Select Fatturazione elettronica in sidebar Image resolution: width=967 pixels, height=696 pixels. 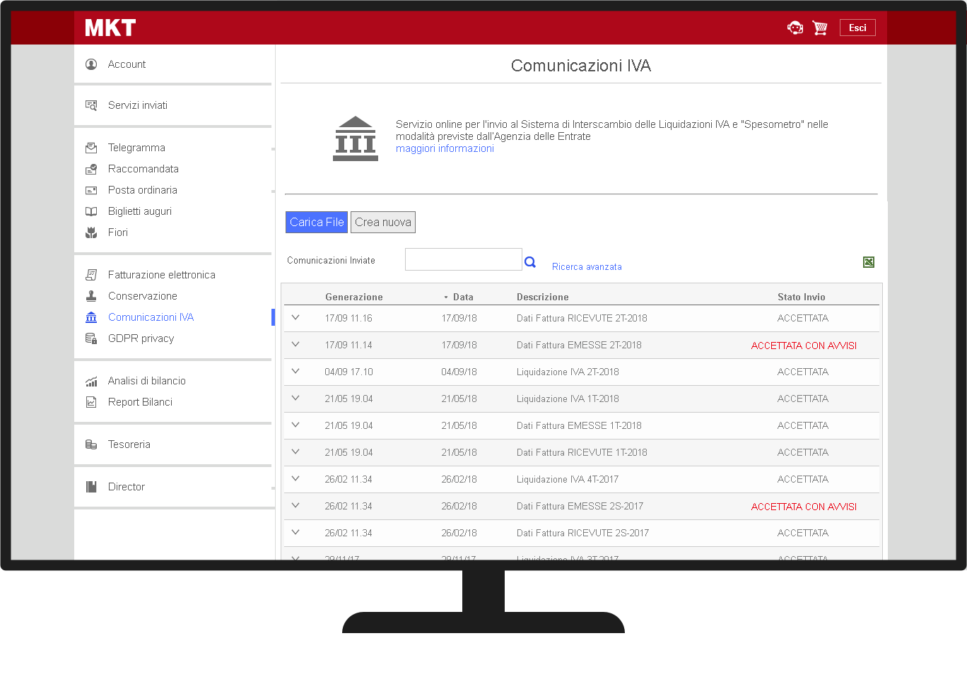pyautogui.click(x=162, y=275)
